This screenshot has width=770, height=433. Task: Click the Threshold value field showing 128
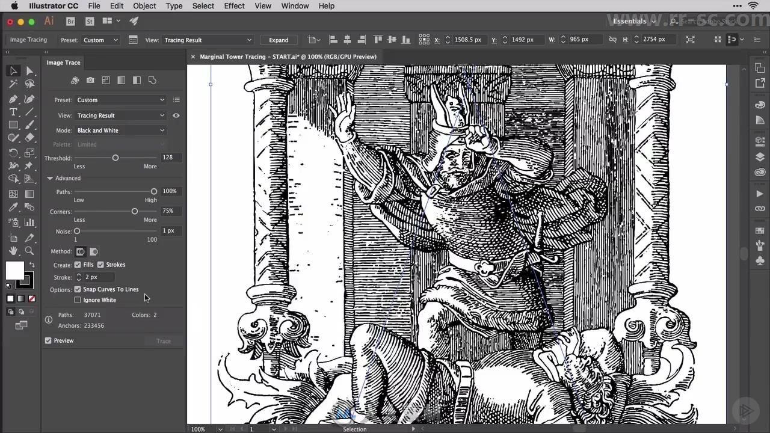(170, 158)
